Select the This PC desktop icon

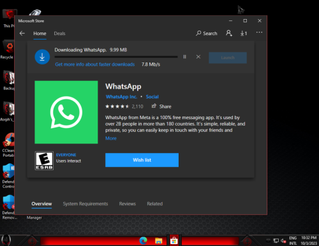point(8,18)
